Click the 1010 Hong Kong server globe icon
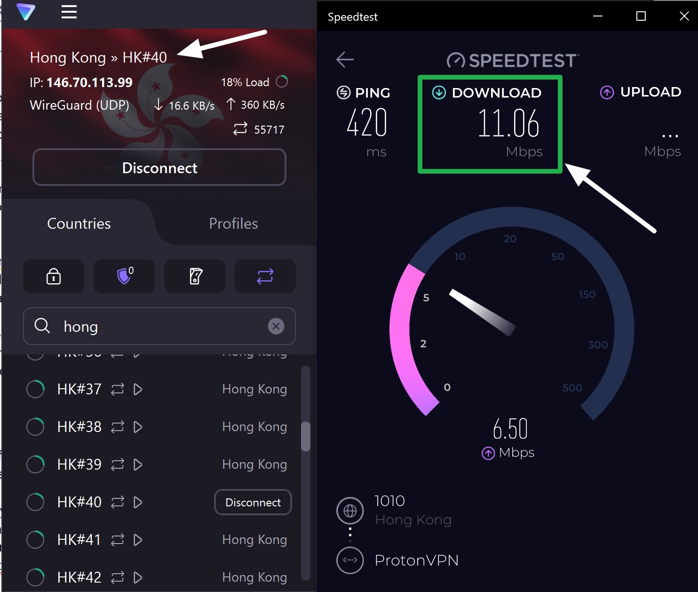698x592 pixels. point(350,511)
